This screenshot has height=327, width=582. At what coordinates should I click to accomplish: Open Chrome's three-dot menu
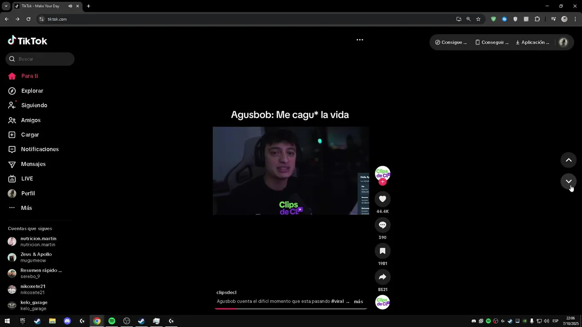[576, 19]
